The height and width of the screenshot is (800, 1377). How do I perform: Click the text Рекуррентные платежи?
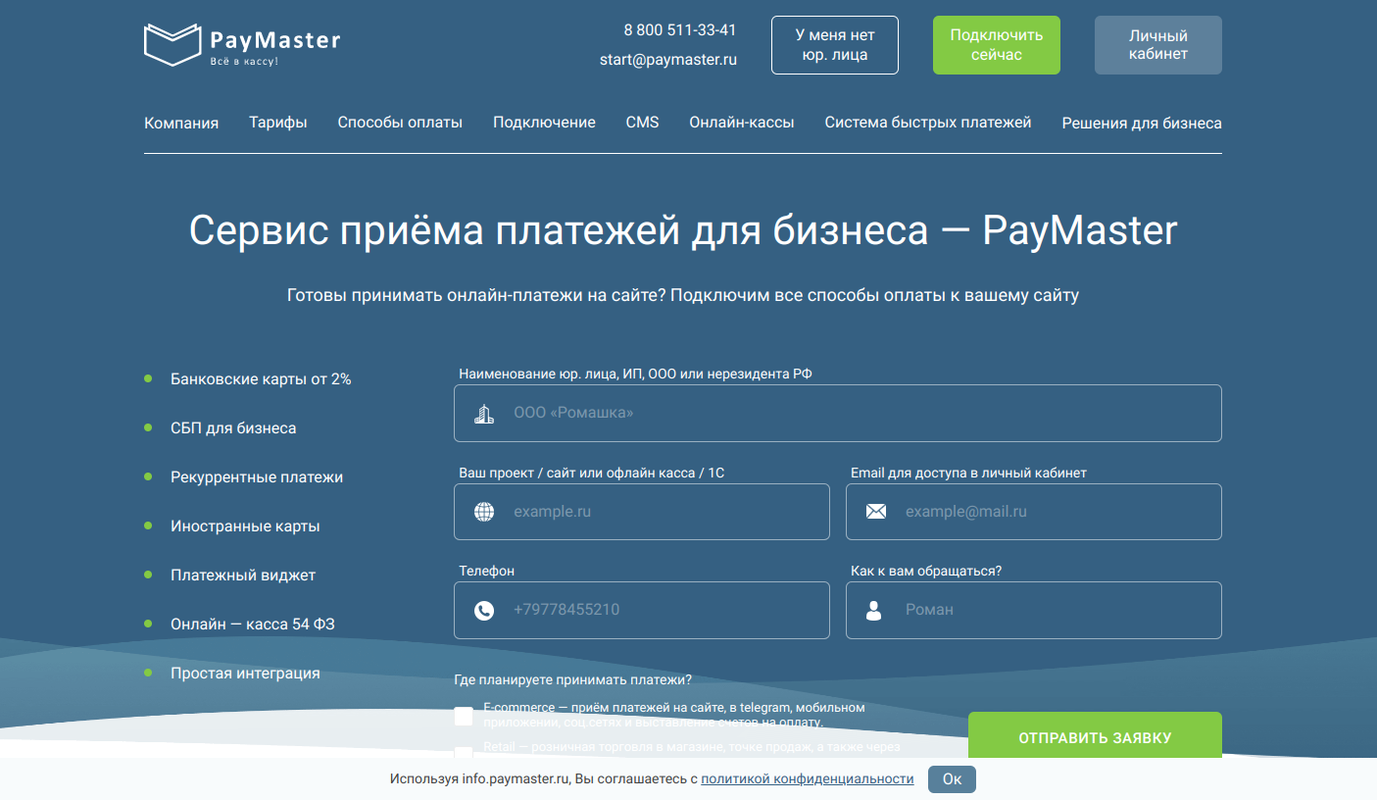click(x=257, y=477)
